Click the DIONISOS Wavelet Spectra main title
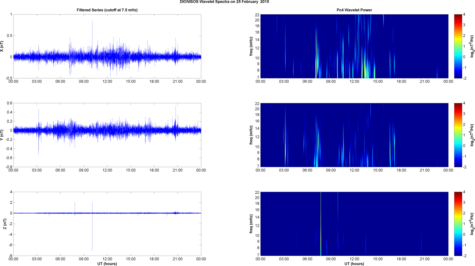The height and width of the screenshot is (266, 475). point(224,2)
